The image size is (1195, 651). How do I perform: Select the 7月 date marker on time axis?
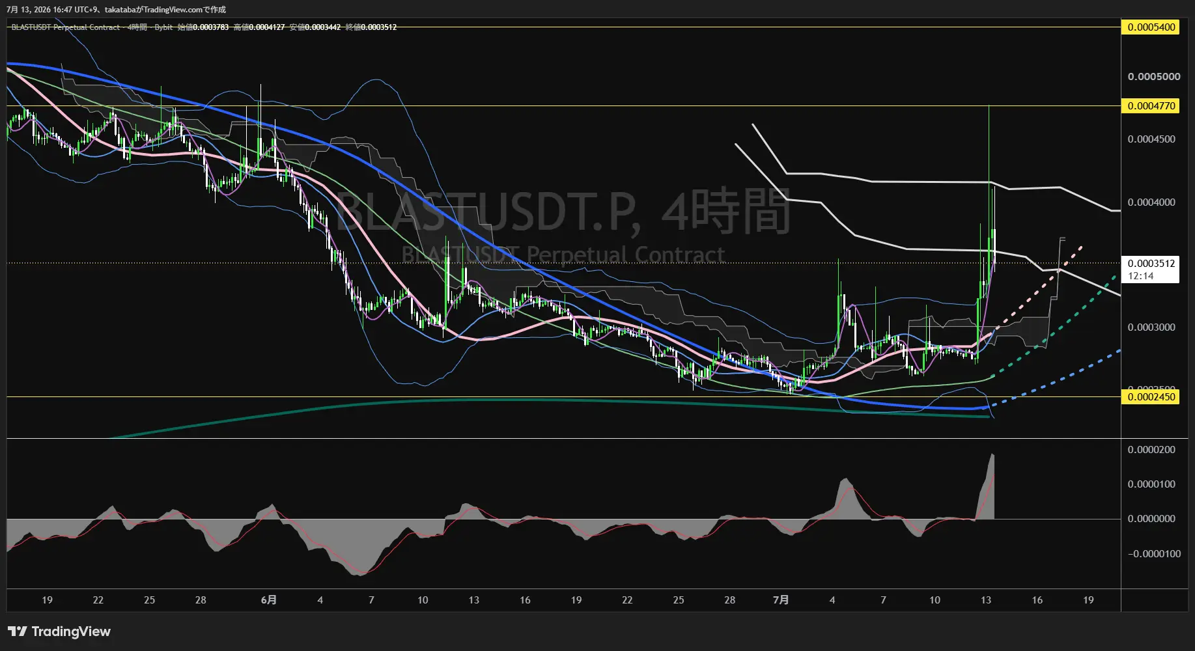click(x=781, y=600)
